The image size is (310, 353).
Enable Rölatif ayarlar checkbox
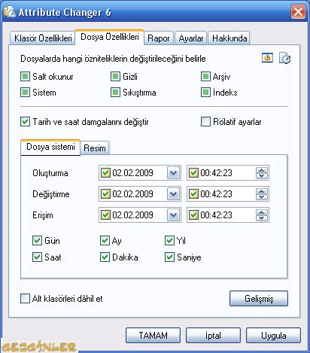pos(205,122)
